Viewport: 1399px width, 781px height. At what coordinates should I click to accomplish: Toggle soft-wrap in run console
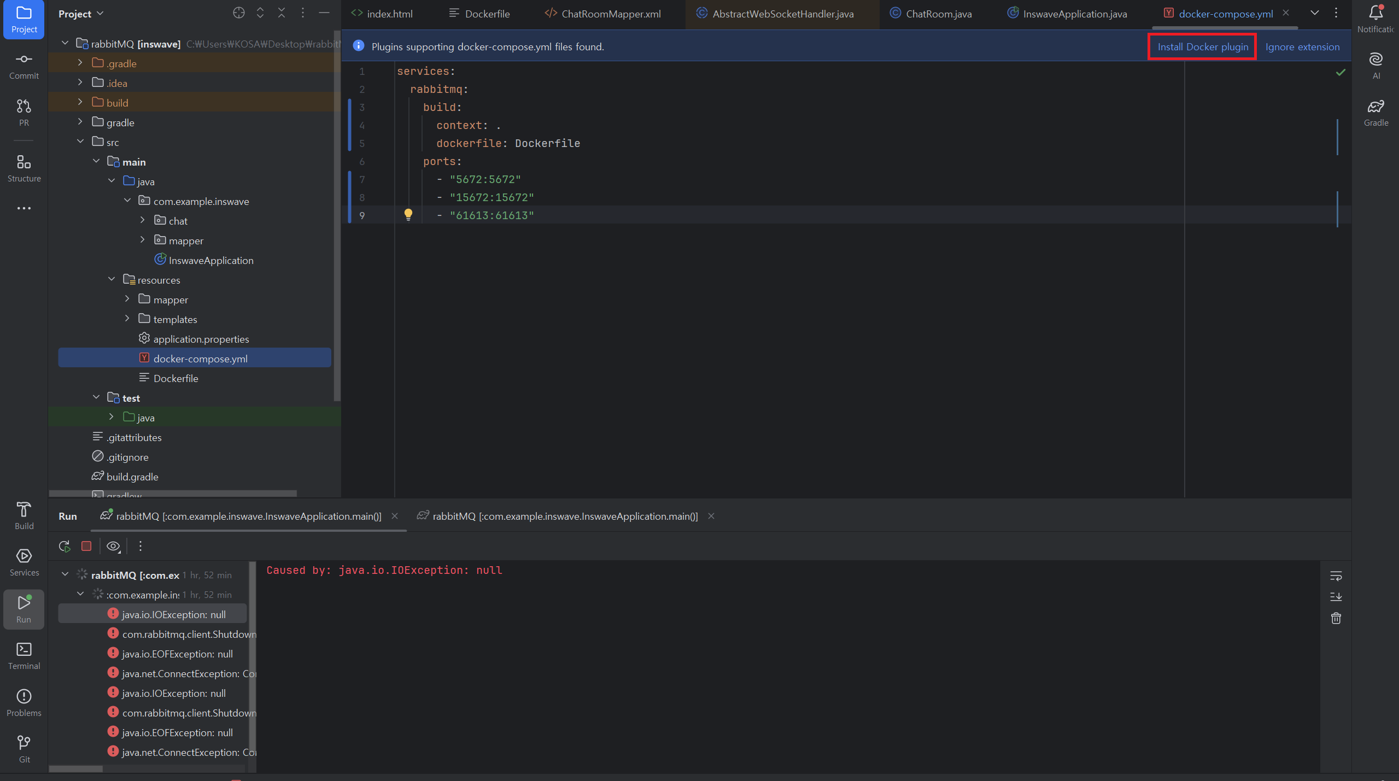click(1336, 576)
